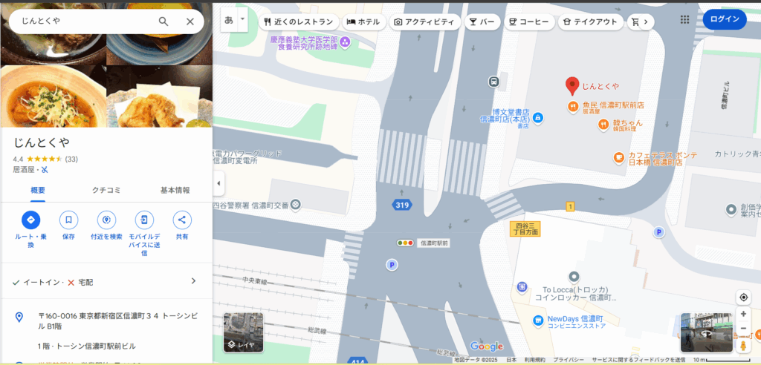The height and width of the screenshot is (365, 761).
Task: Click the 信濃町駅前 traffic light icon
Action: point(405,243)
